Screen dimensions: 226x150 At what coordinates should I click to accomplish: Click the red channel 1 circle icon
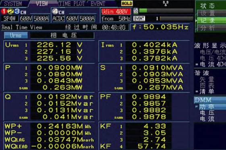coord(4,11)
